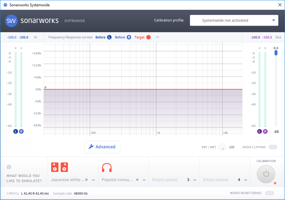Select the Japanese white speaker preset icon
This screenshot has width=285, height=200.
(x=59, y=167)
